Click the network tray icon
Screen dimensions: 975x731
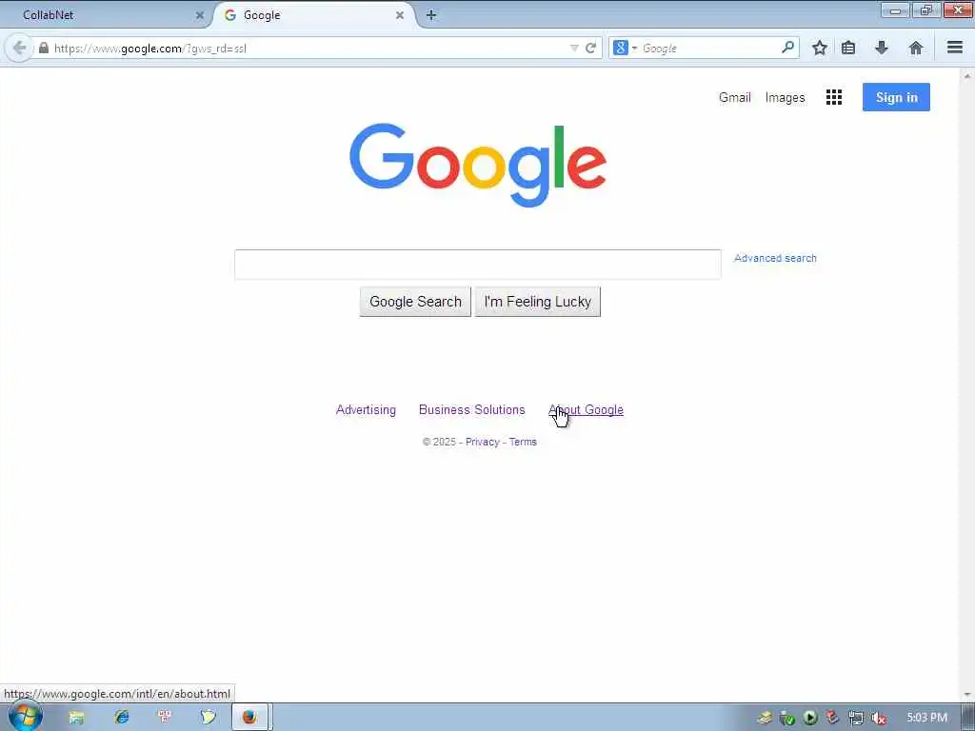point(856,718)
